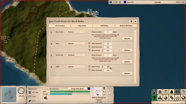186x104 pixels.
Task: Click the captain face icon beside portrait
Action: coord(104,88)
